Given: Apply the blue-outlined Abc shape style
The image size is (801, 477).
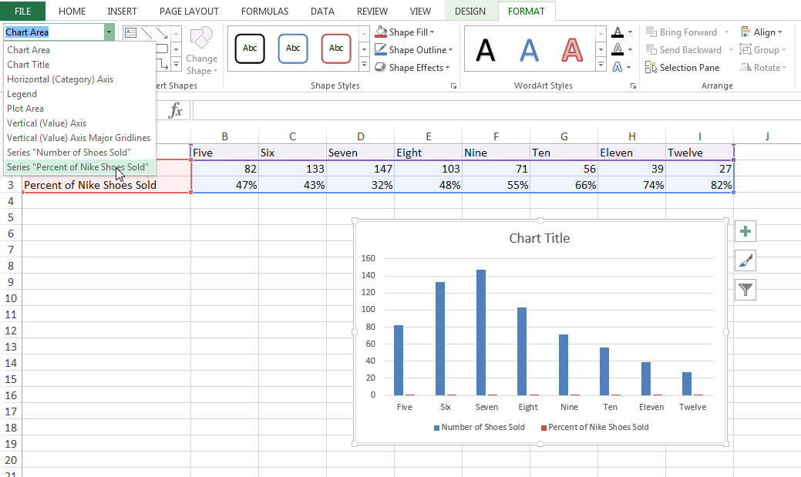Looking at the screenshot, I should (x=293, y=48).
